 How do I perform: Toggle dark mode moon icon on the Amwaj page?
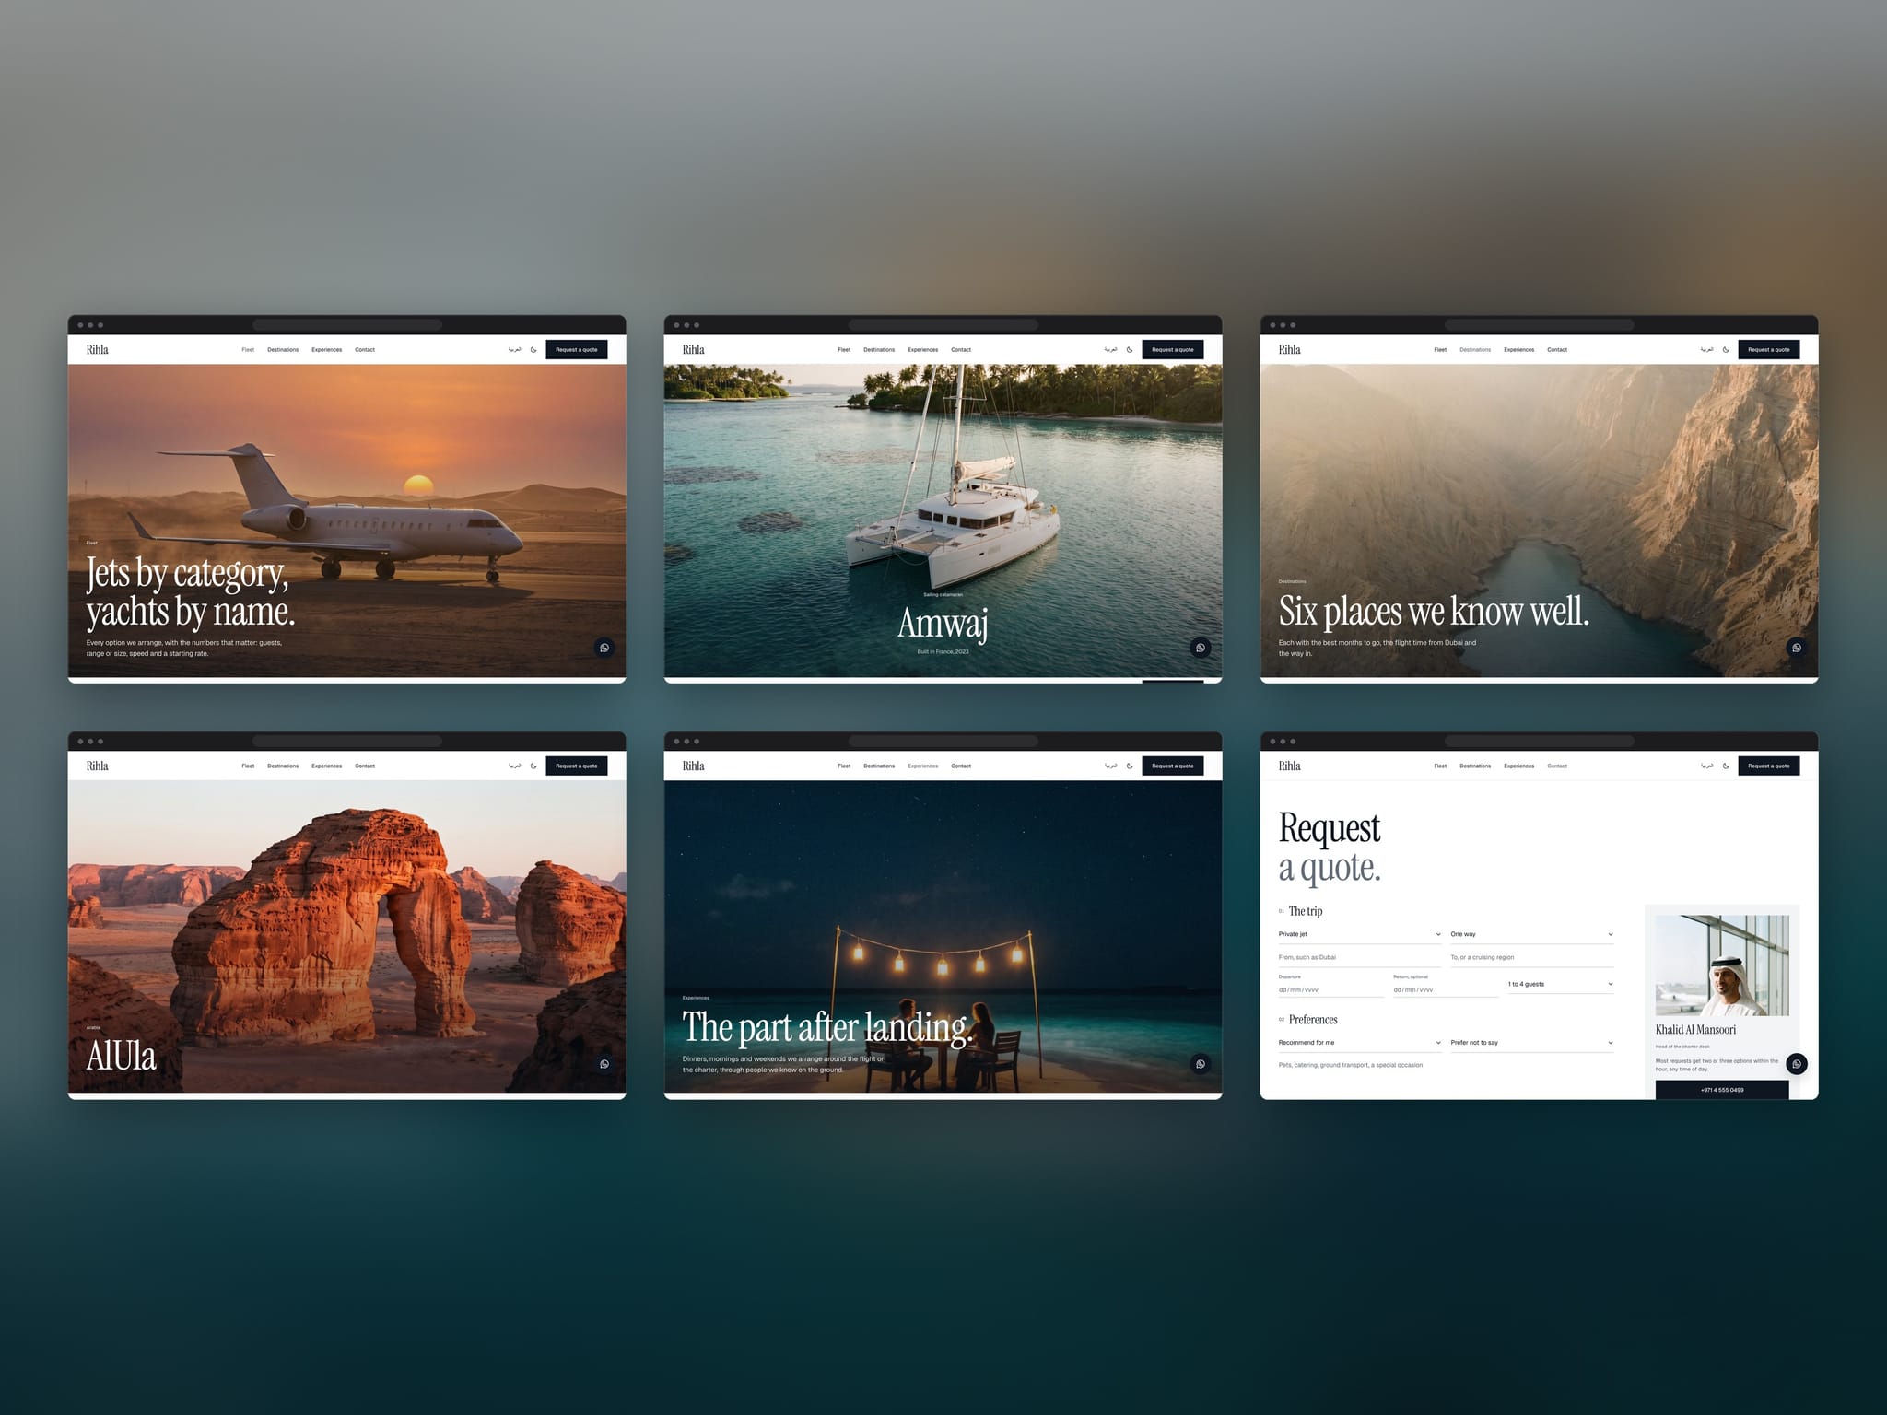tap(1130, 350)
